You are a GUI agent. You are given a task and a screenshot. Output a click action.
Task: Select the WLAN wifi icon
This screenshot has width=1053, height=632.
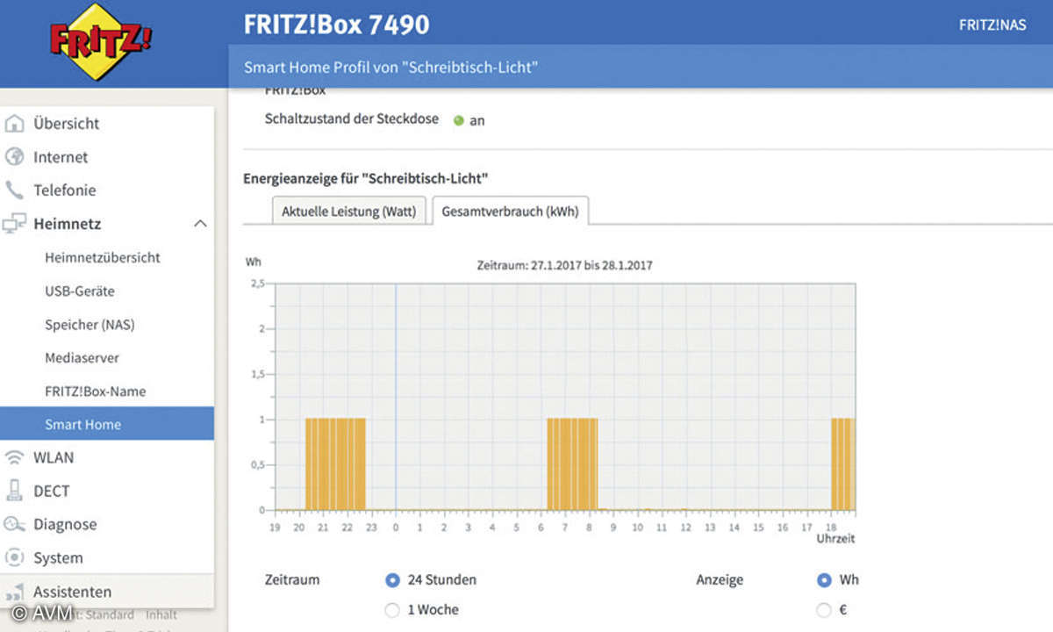pyautogui.click(x=14, y=457)
